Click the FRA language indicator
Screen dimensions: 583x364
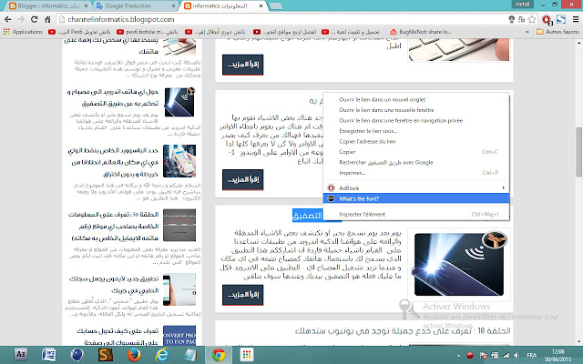(532, 356)
